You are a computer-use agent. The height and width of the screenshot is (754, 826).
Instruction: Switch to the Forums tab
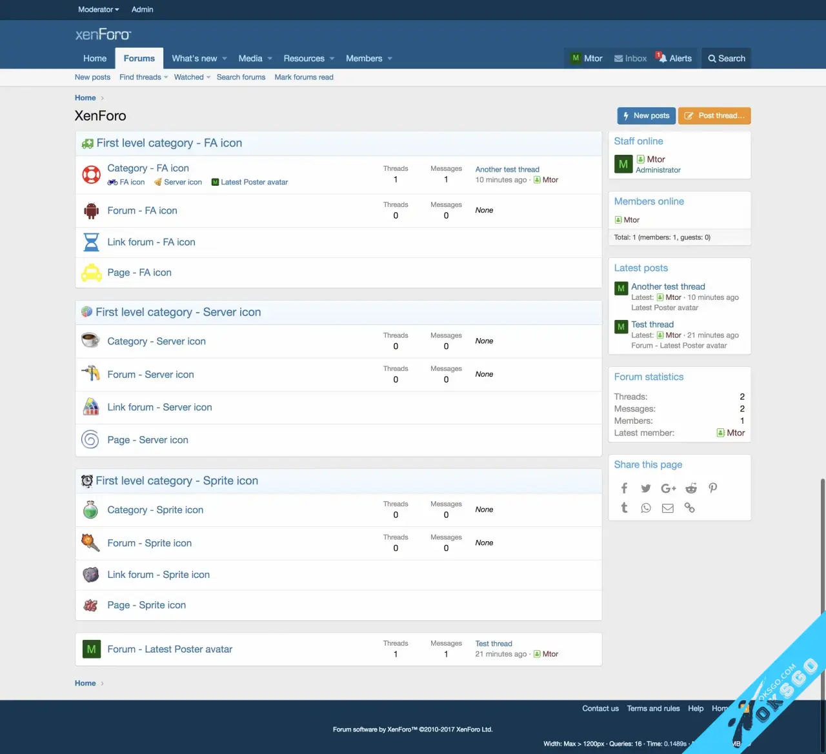139,58
